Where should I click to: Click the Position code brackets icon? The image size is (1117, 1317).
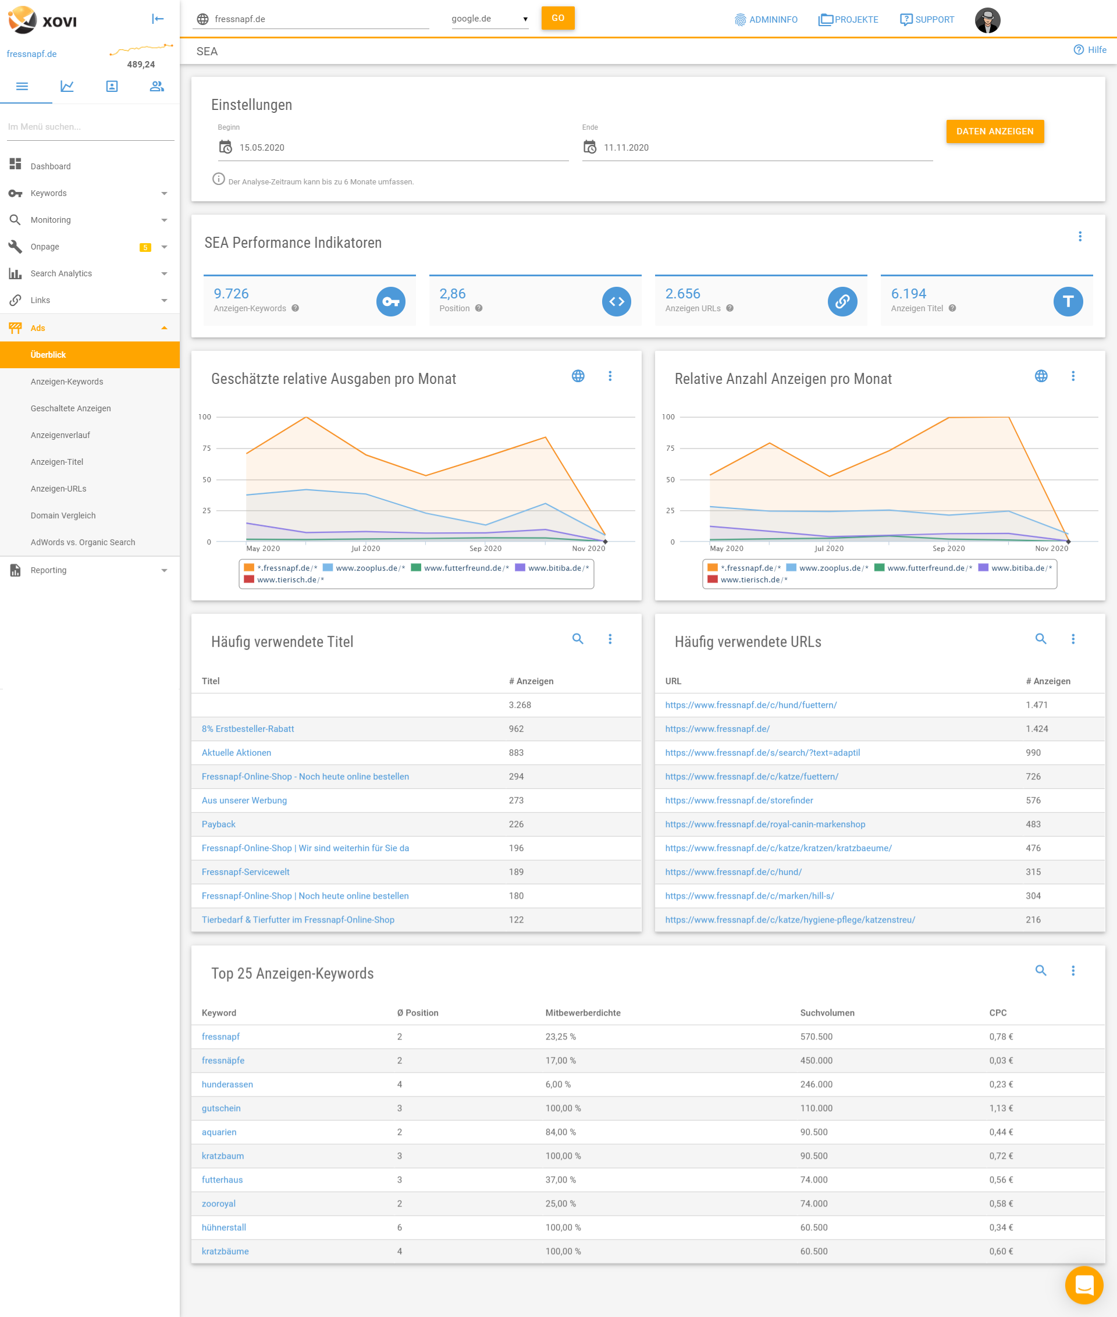click(617, 301)
